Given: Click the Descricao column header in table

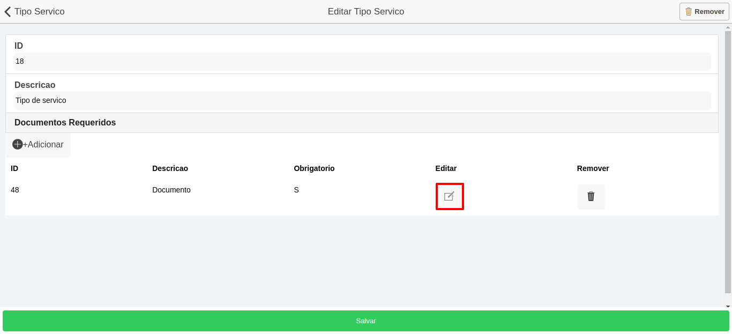Looking at the screenshot, I should click(x=170, y=168).
